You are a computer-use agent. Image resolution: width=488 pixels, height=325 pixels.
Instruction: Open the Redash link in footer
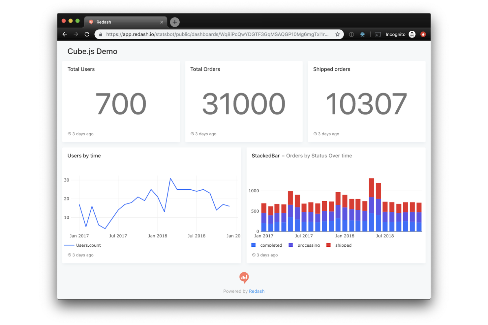point(257,291)
